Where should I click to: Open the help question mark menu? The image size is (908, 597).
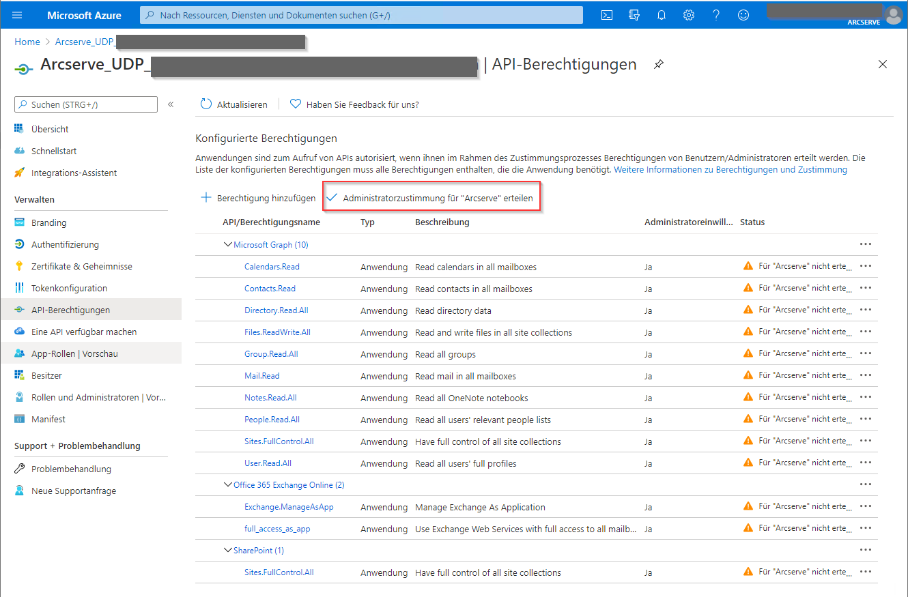716,15
